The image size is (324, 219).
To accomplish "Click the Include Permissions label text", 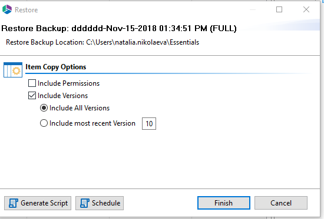I will pyautogui.click(x=68, y=83).
